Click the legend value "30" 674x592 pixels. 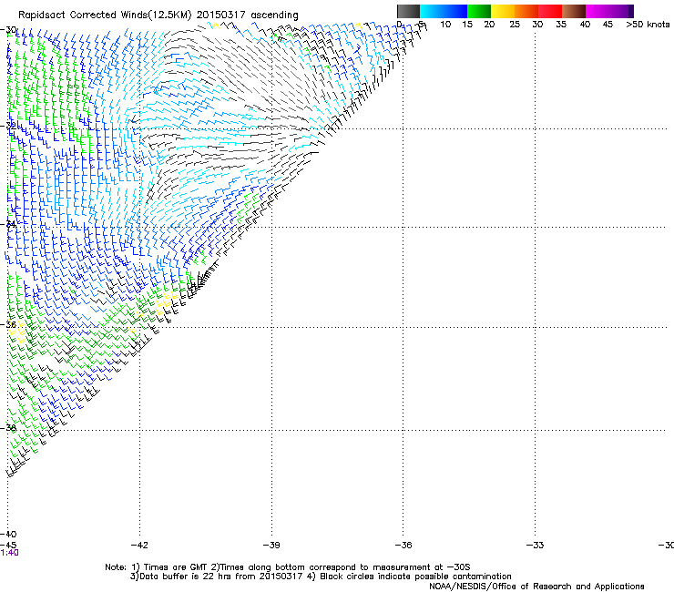[x=537, y=24]
